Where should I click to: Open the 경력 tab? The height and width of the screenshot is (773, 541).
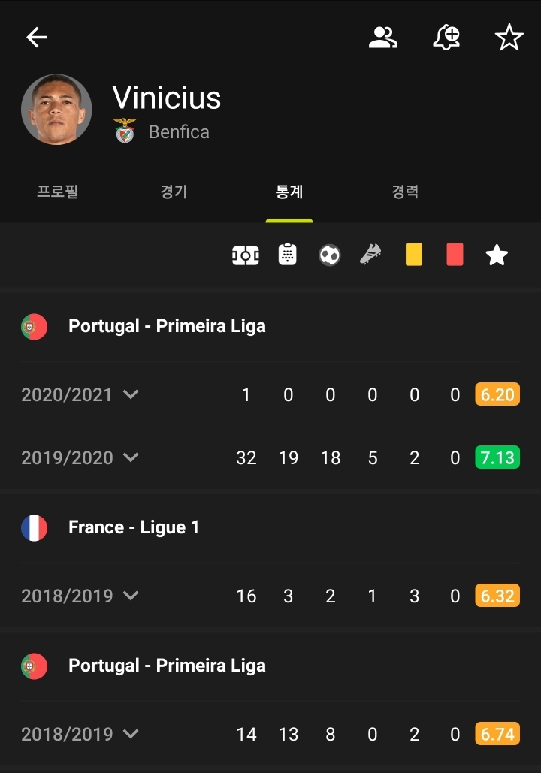pos(405,192)
